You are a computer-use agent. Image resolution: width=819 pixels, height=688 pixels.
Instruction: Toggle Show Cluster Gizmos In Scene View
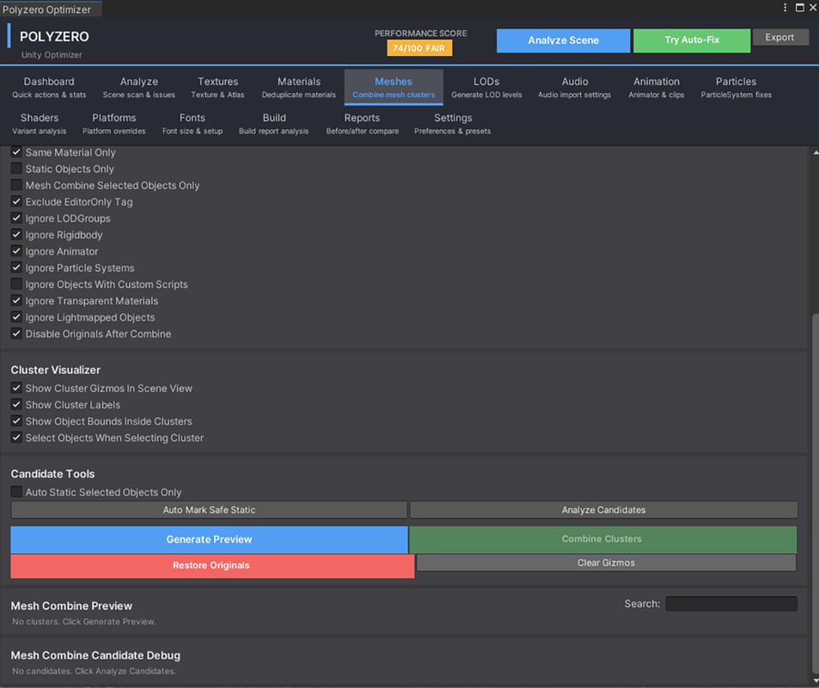pos(16,388)
